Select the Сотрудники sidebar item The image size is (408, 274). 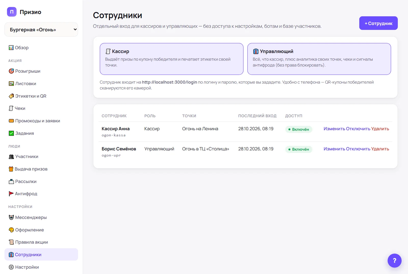(41, 255)
